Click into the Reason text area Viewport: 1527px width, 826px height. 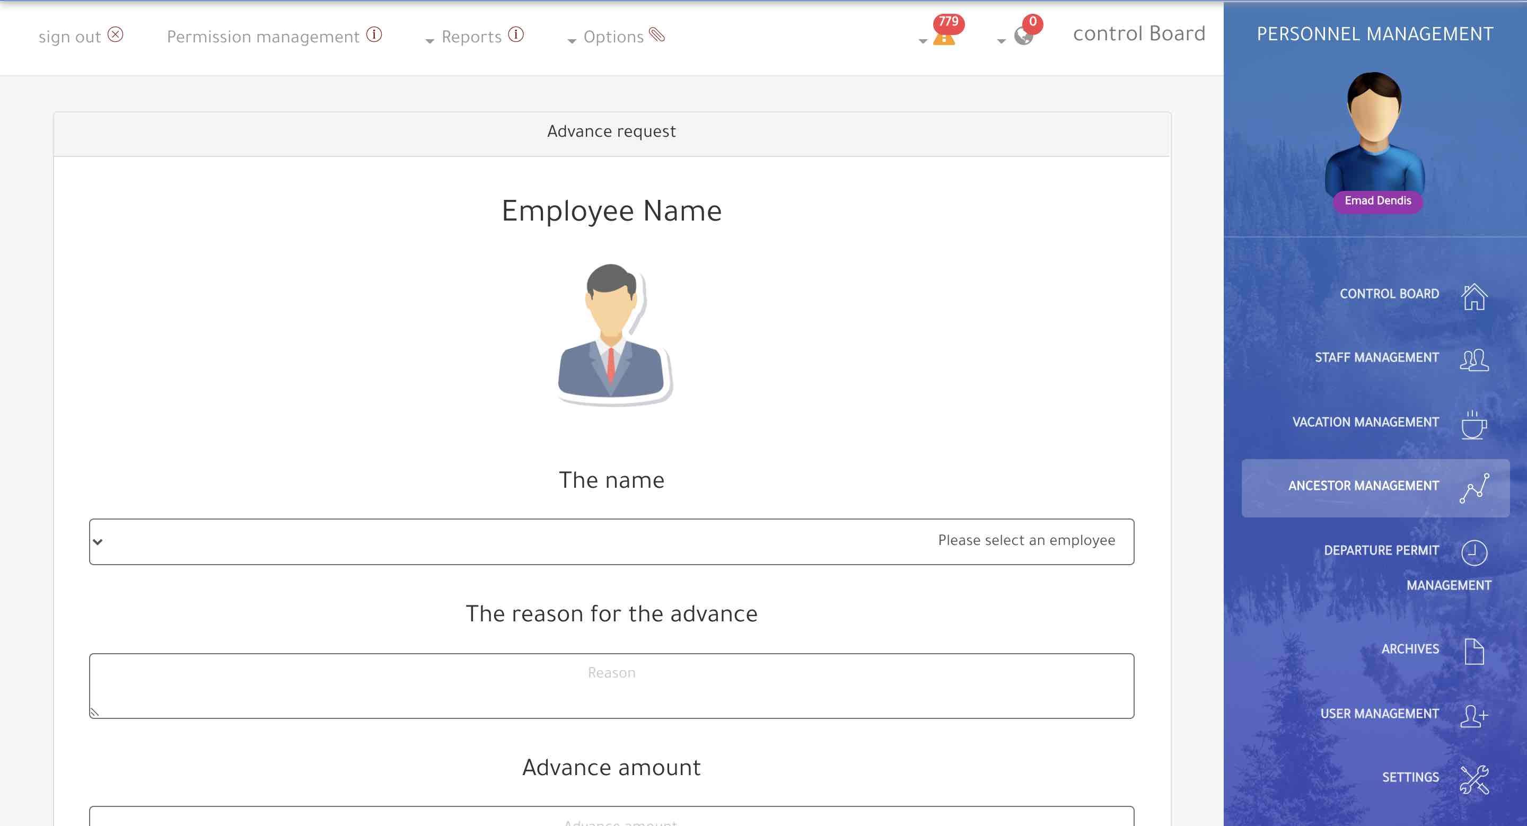611,686
